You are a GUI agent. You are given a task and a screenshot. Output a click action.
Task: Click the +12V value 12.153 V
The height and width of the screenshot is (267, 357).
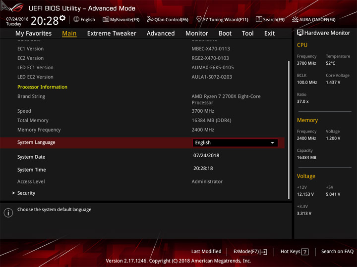(x=305, y=194)
